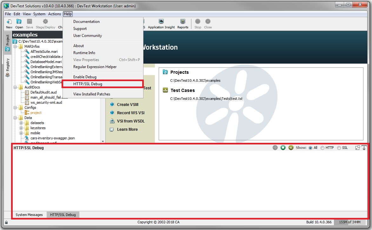Click the Test Cases icon on the welcome page

tap(165, 90)
